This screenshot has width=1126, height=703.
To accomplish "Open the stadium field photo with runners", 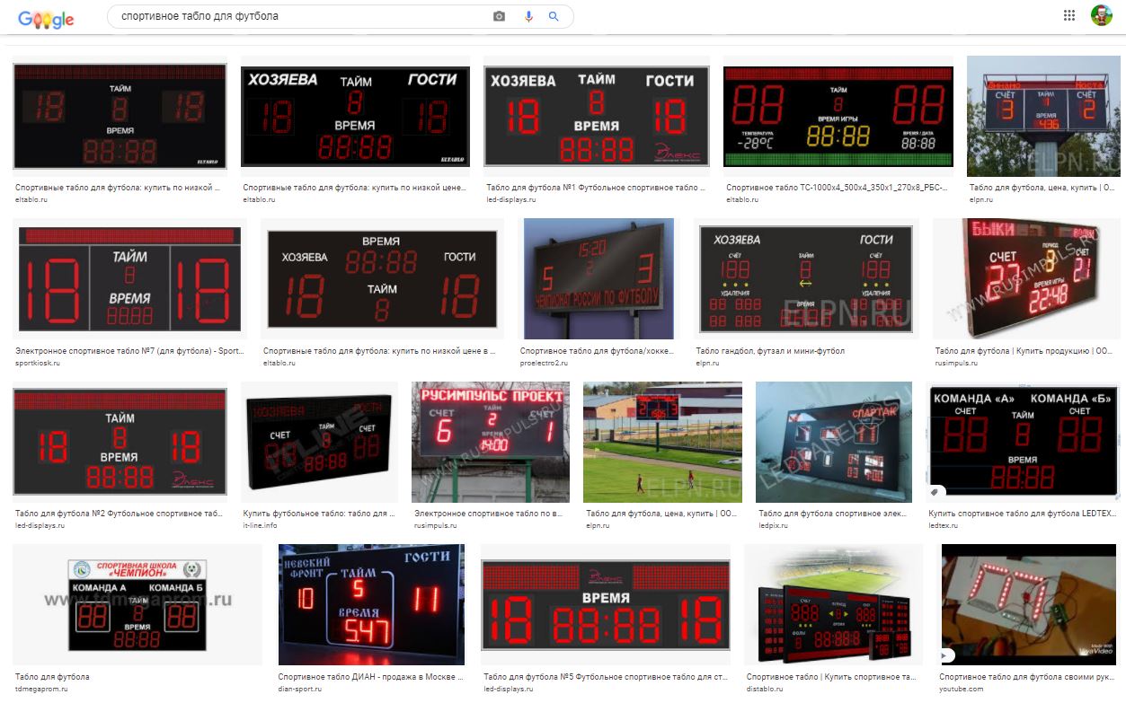I will tap(662, 442).
